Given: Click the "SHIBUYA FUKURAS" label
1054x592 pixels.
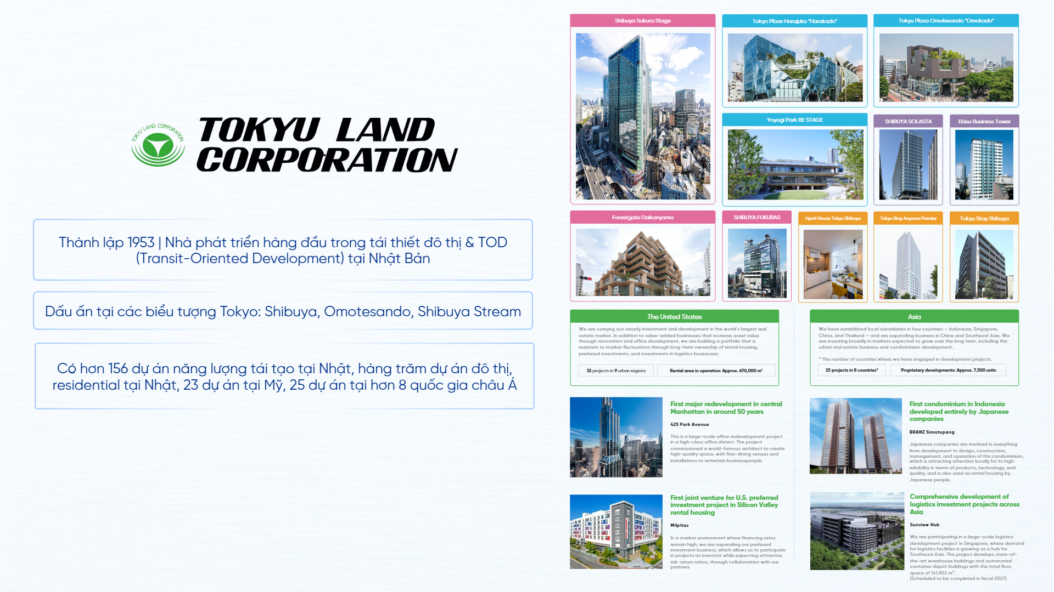Looking at the screenshot, I should pos(757,218).
